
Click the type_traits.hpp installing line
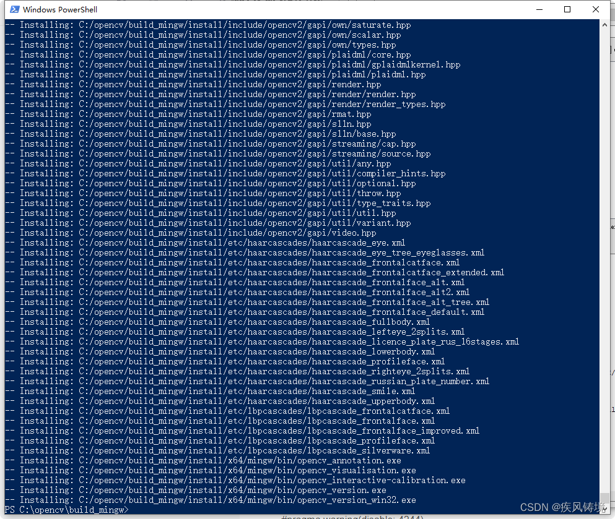coord(217,204)
